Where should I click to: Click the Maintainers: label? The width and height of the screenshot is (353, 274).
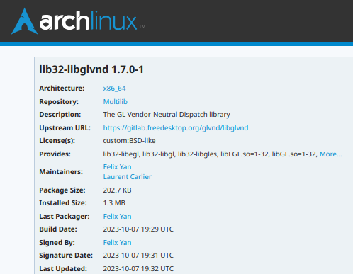coord(61,171)
